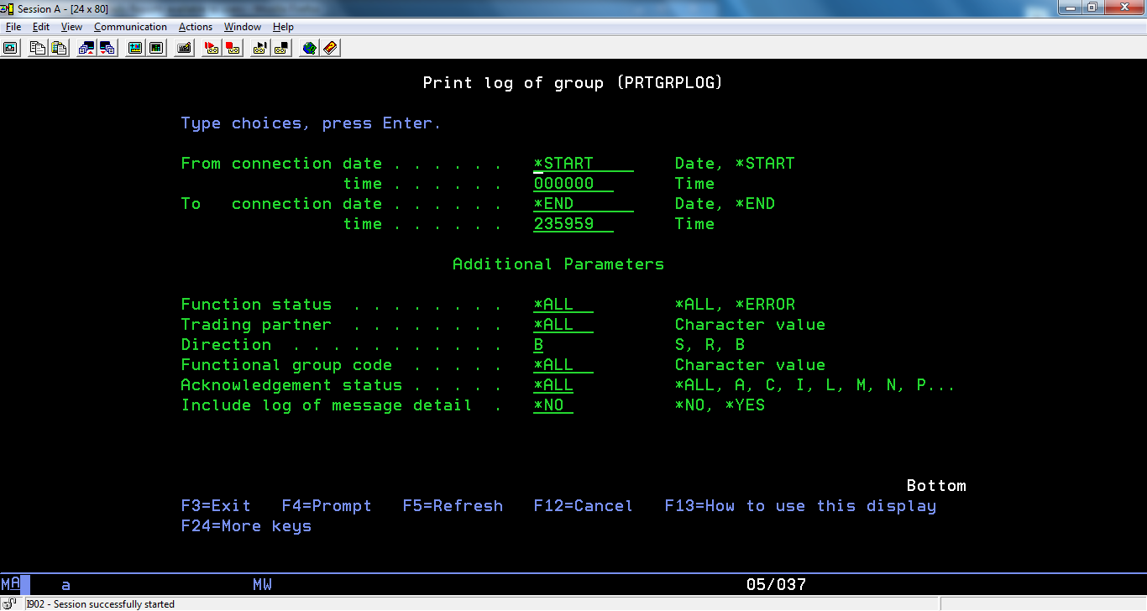Open the Actions menu
The width and height of the screenshot is (1147, 611).
(x=196, y=27)
